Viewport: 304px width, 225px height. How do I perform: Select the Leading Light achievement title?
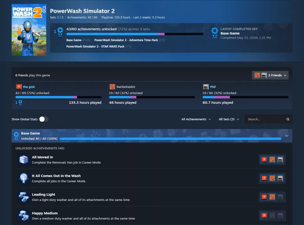point(44,194)
